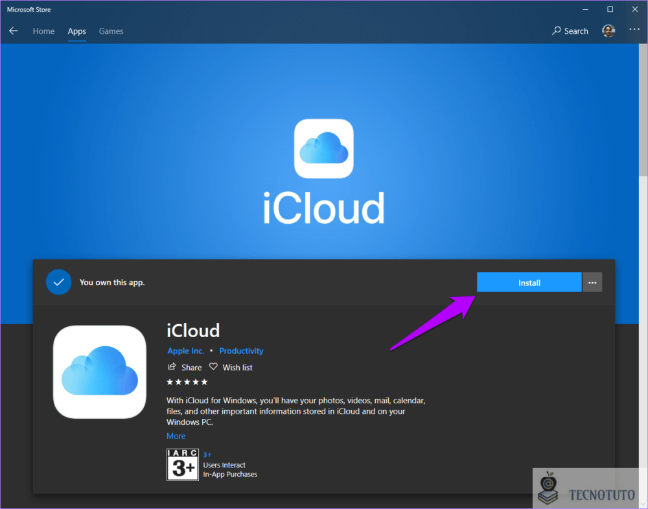Click the Install button
Viewport: 648px width, 509px height.
tap(529, 283)
